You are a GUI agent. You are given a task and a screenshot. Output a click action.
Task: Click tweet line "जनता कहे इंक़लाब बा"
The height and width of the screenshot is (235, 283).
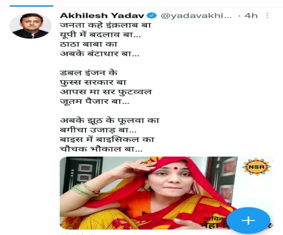[105, 25]
